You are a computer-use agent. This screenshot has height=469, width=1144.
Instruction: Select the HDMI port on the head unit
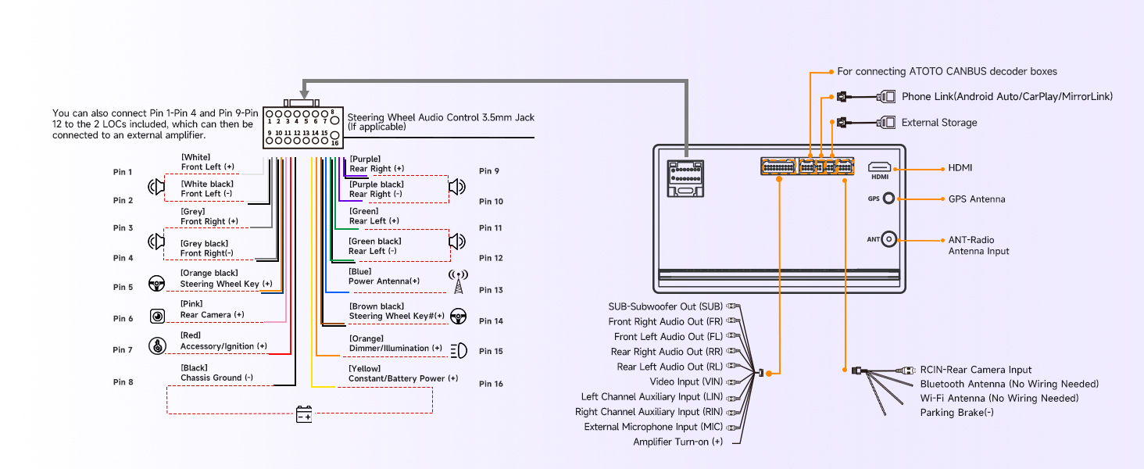point(880,167)
